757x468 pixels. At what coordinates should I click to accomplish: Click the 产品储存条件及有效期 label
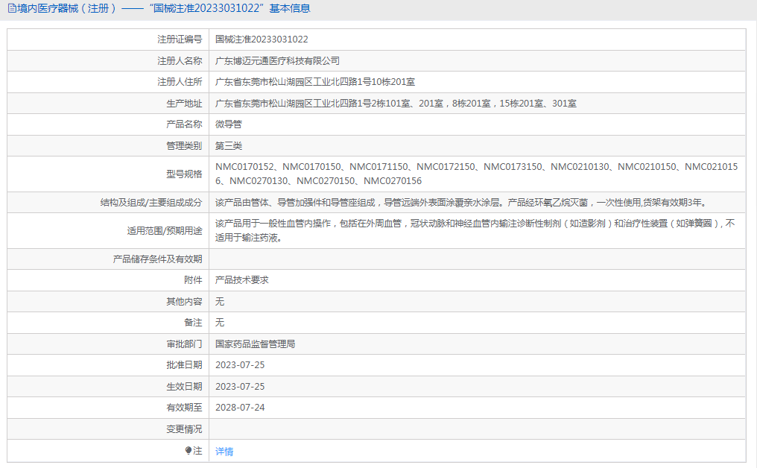(x=157, y=259)
